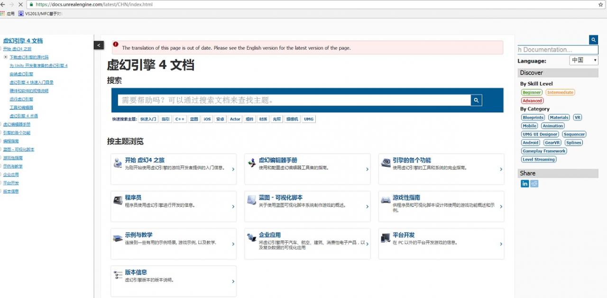Viewport: 607px width, 298px height.
Task: Click the UMG quick search tag
Action: tap(309, 119)
